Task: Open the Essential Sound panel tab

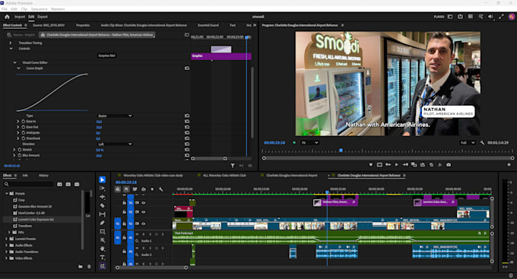Action: click(208, 25)
